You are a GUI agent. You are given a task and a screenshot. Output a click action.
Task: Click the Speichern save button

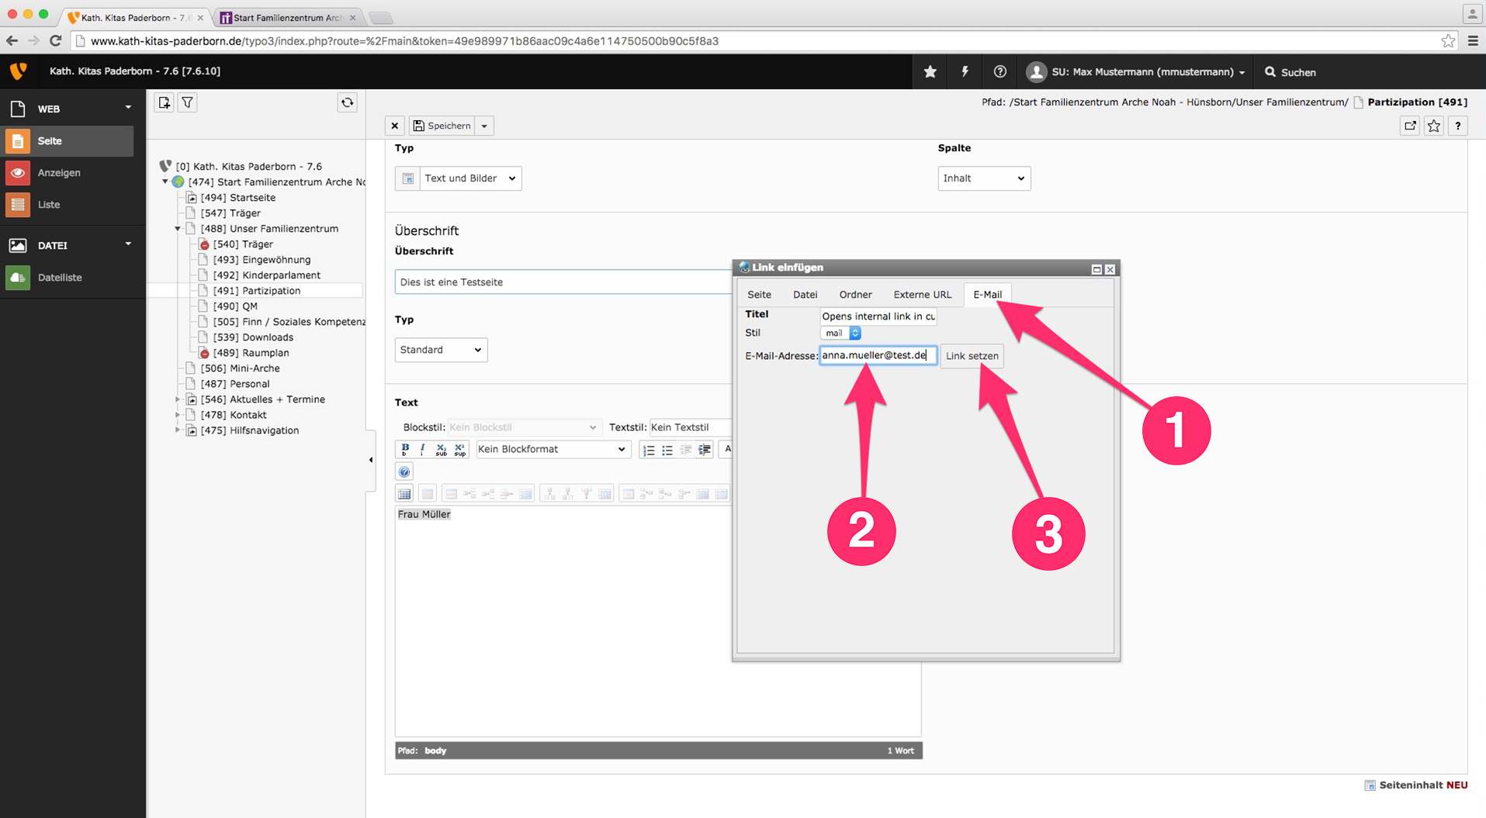click(442, 126)
